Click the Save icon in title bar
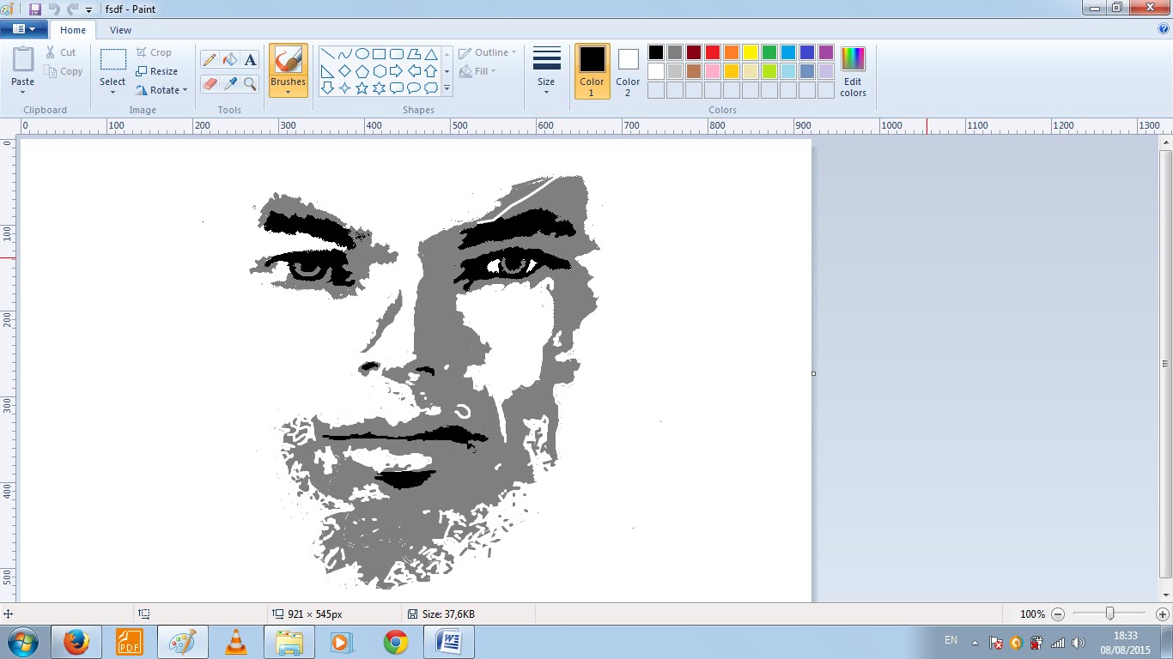The image size is (1173, 659). pyautogui.click(x=35, y=9)
